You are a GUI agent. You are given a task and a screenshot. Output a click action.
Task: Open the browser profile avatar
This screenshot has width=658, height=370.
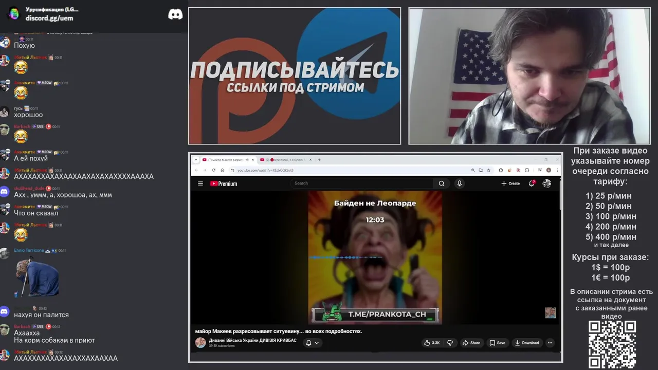coord(549,170)
